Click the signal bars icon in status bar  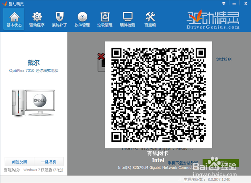pyautogui.click(x=180, y=180)
